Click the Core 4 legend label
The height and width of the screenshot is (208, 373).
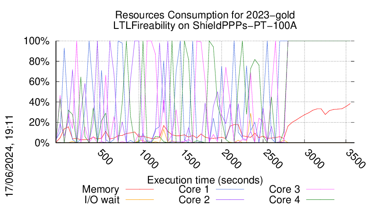[284, 200]
